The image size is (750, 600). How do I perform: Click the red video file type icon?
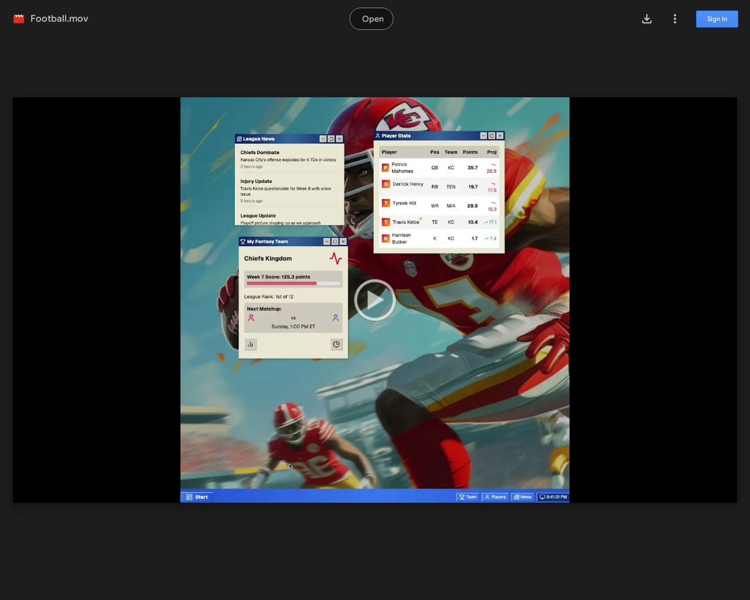click(19, 19)
